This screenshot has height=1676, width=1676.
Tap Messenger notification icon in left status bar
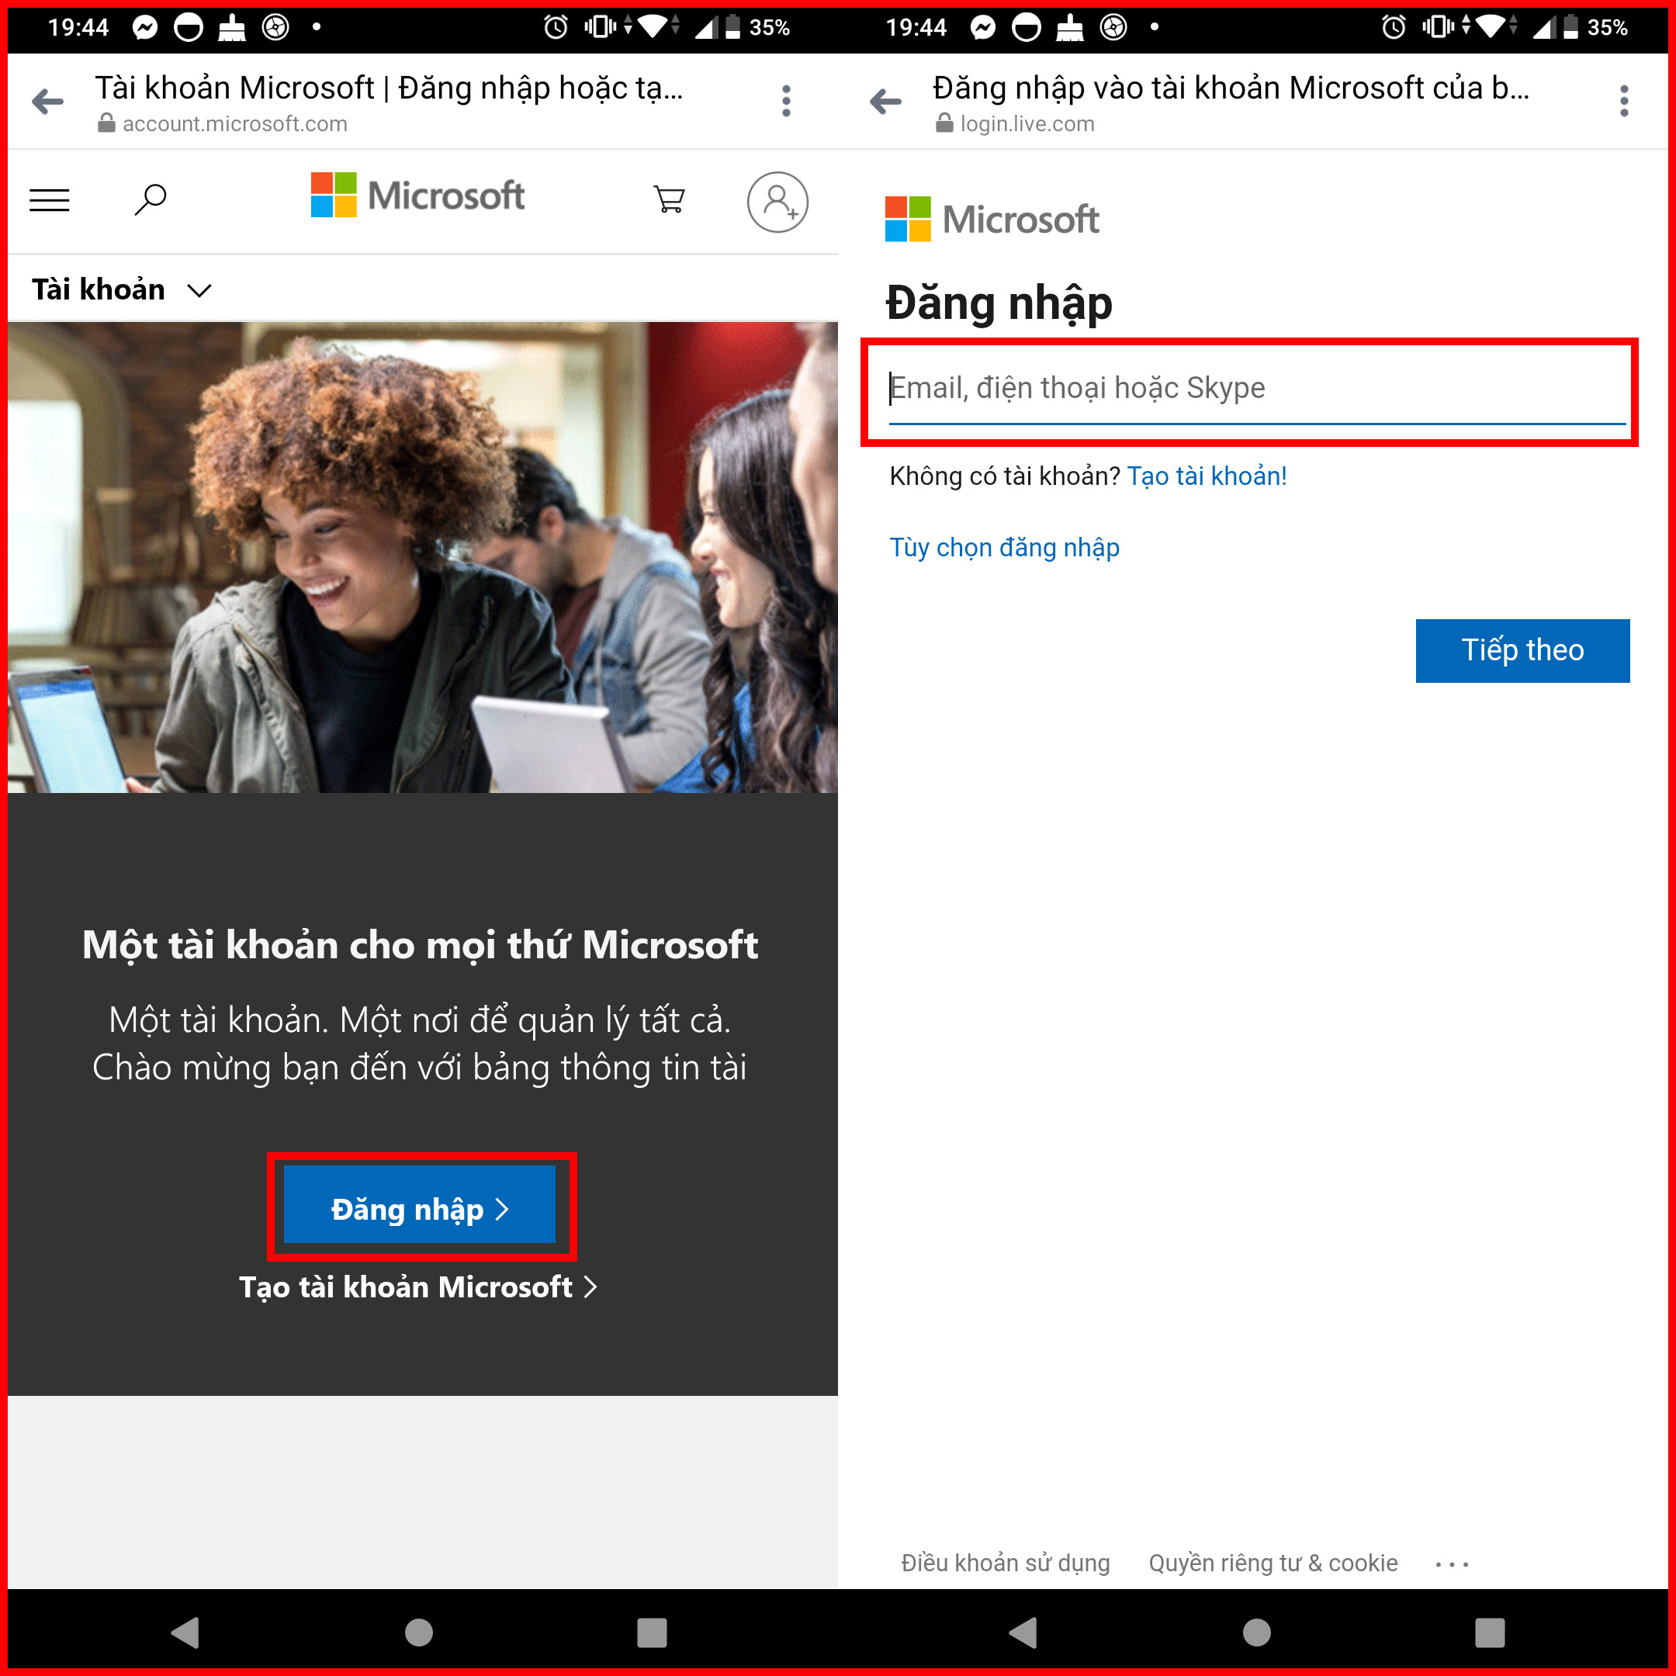[145, 28]
